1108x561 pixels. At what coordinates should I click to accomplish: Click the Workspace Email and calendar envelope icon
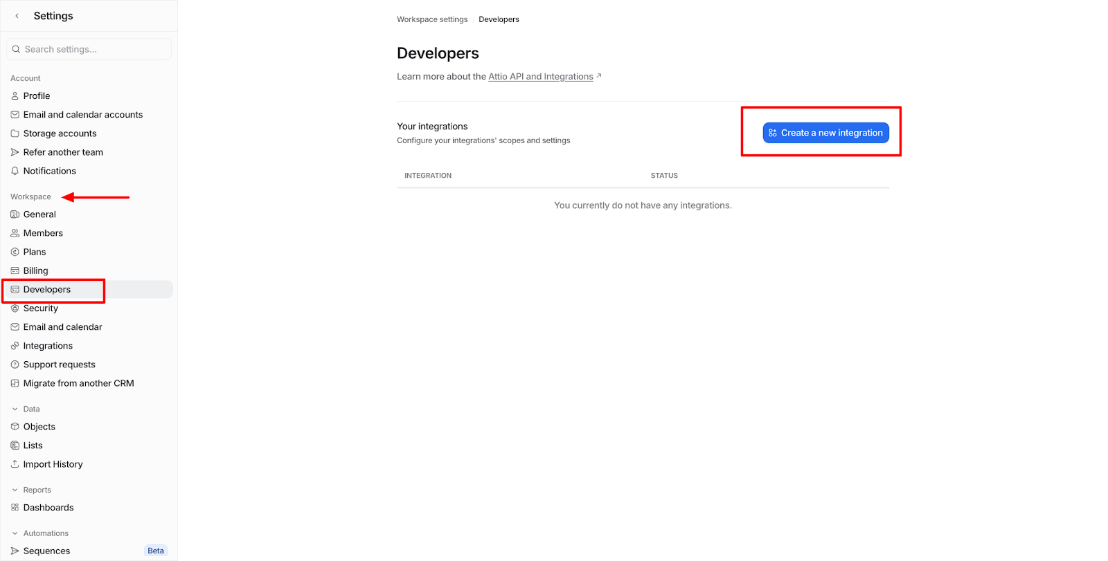[15, 327]
